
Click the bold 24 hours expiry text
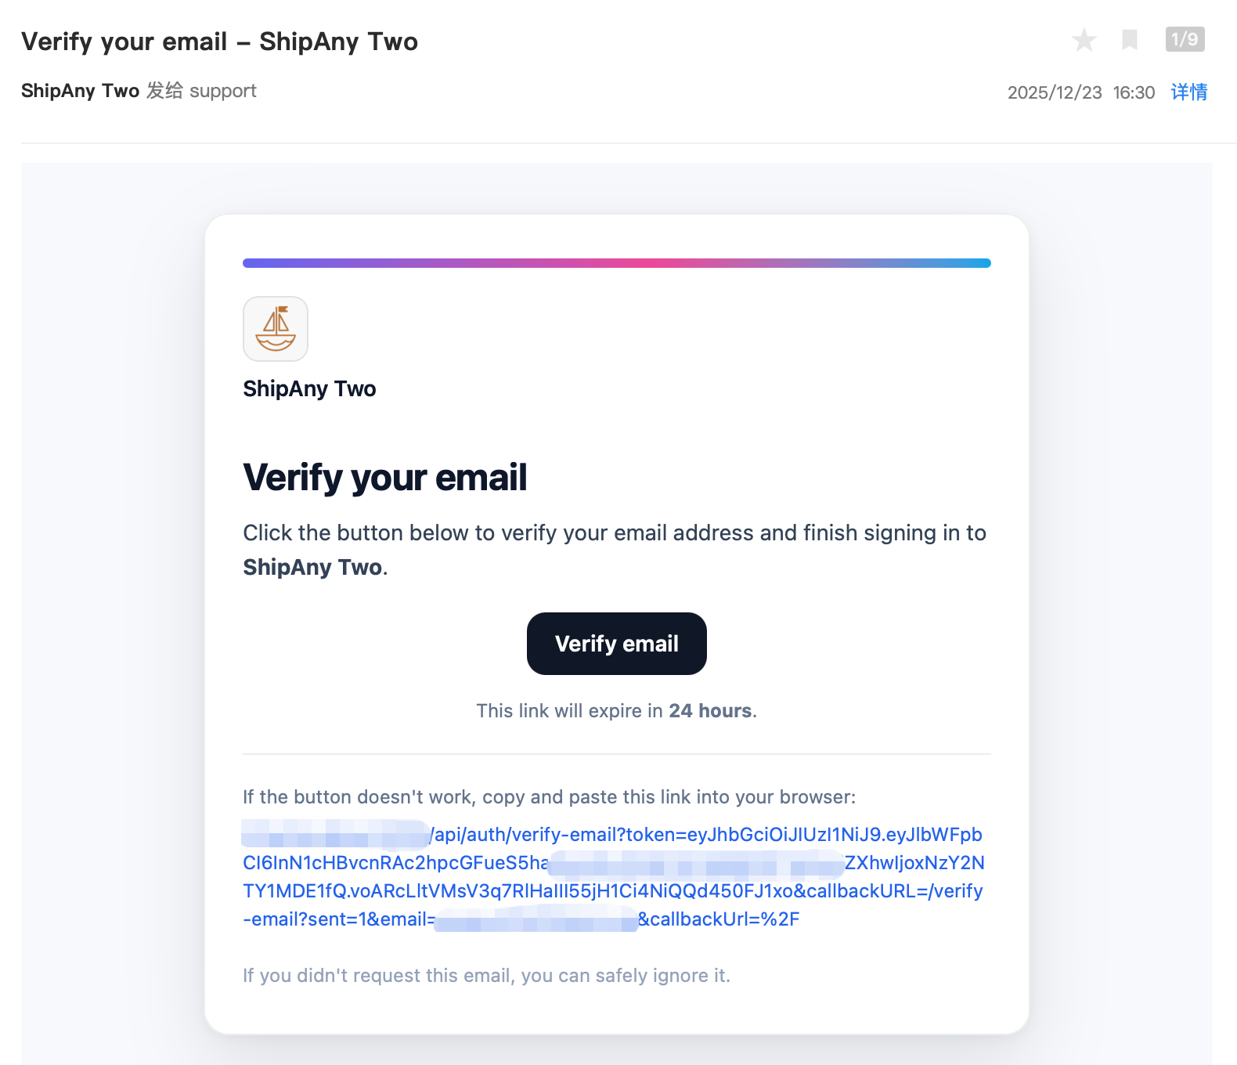(x=710, y=711)
